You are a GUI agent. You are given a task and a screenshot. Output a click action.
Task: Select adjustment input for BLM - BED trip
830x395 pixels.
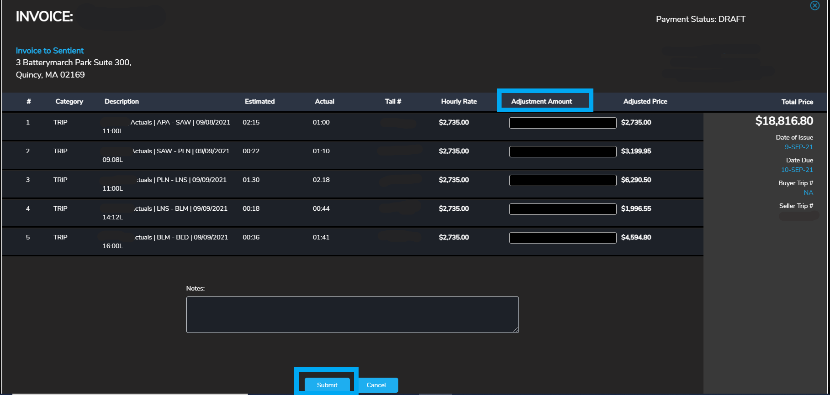[x=562, y=238]
